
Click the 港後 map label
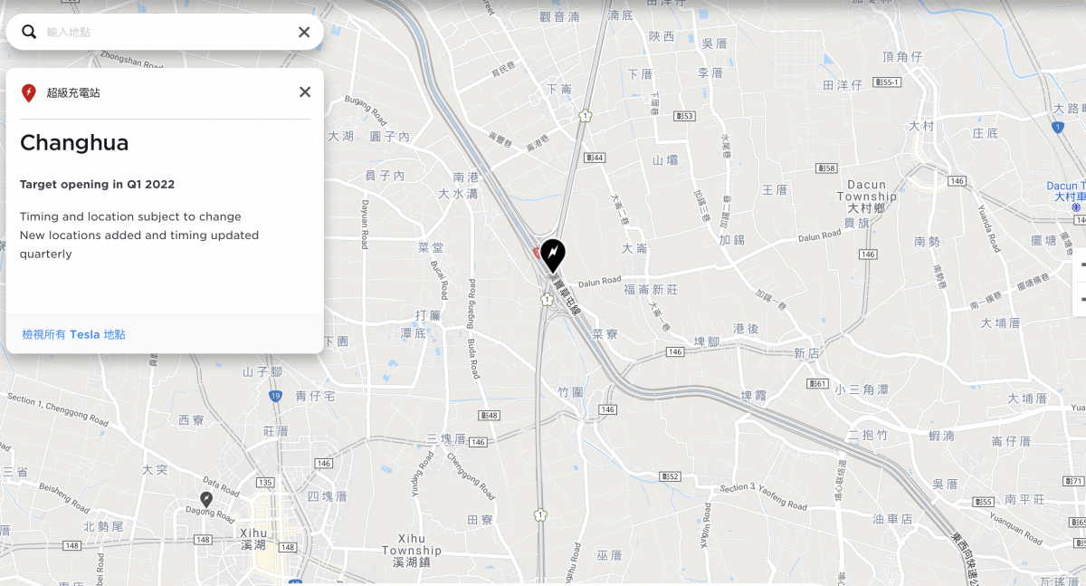[746, 328]
